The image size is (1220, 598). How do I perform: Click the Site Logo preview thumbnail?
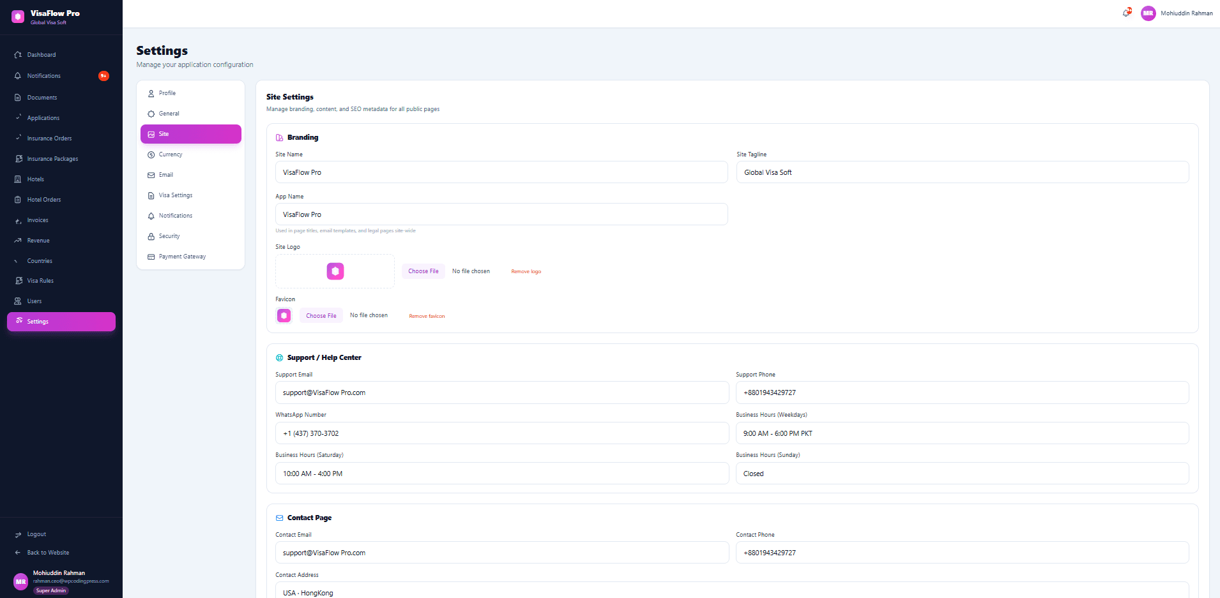335,271
